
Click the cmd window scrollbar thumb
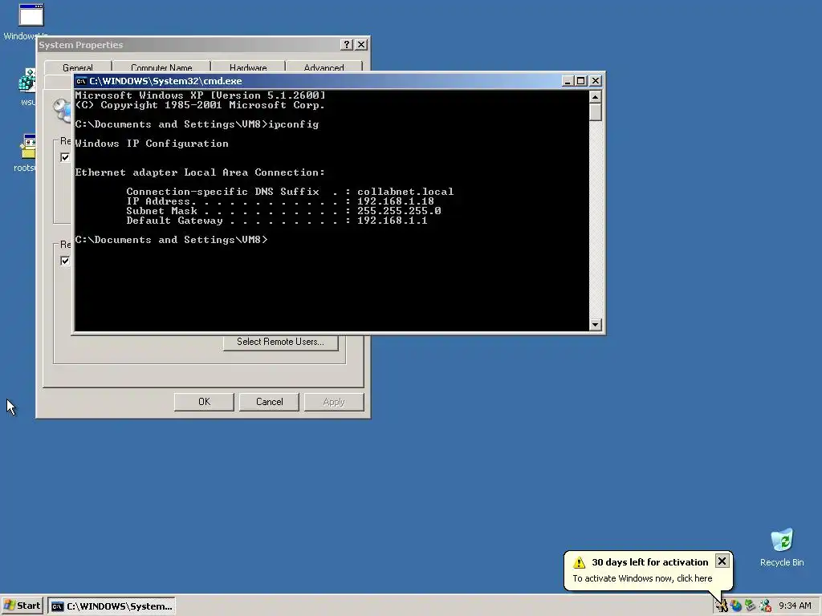(x=595, y=112)
